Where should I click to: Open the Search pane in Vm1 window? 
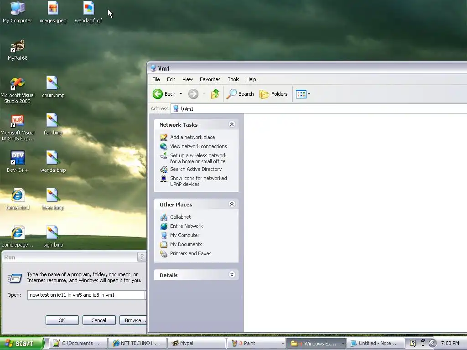240,94
